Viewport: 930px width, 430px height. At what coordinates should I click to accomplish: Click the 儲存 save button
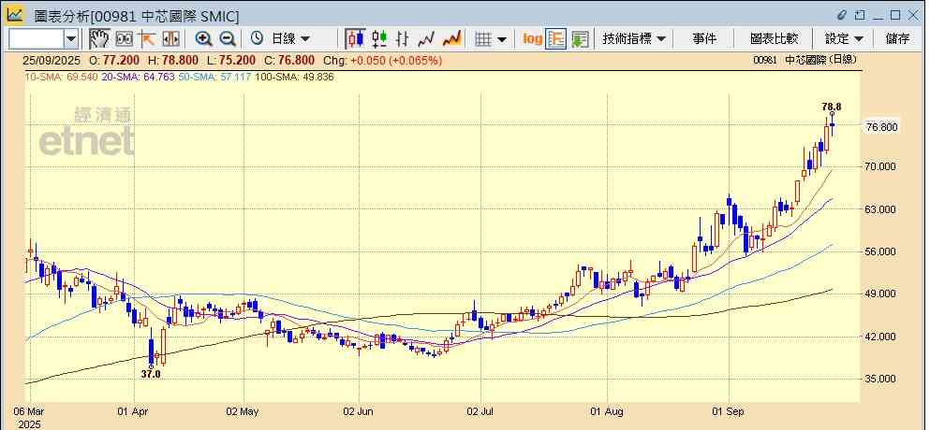(897, 39)
